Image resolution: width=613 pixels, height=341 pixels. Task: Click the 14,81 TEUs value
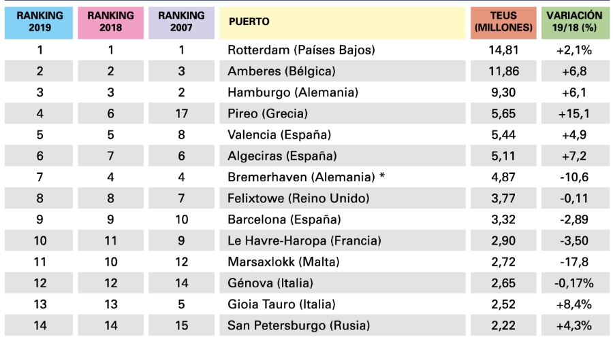503,50
